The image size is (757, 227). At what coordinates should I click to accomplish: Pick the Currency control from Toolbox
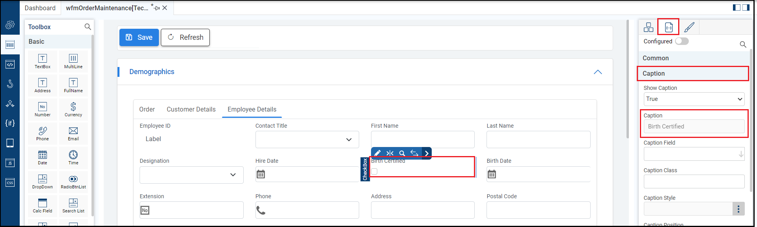click(x=73, y=109)
